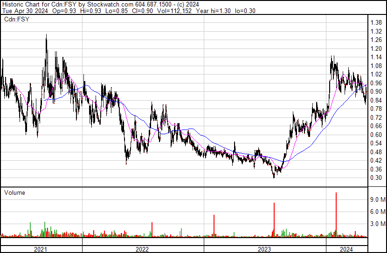Click the 6.0 M volume axis label
The height and width of the screenshot is (253, 387).
point(377,212)
